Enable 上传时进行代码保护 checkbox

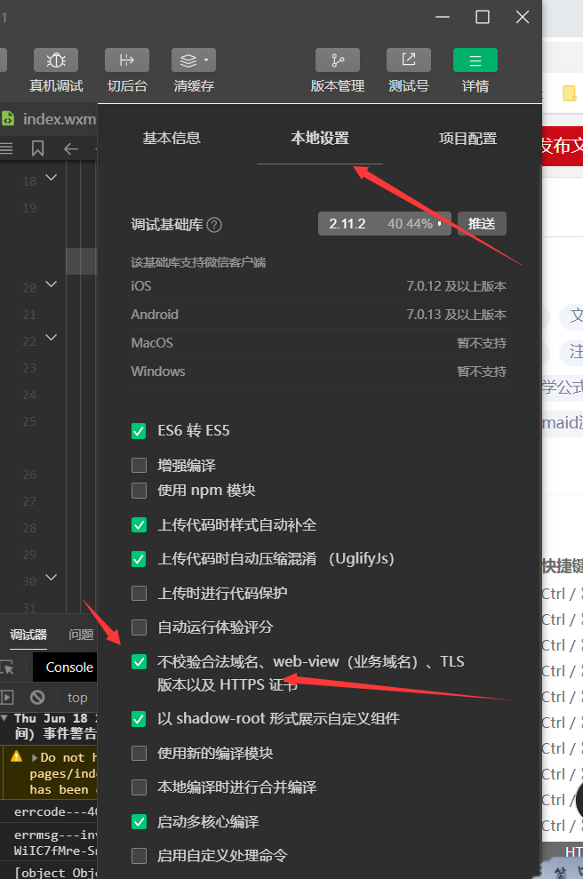[139, 593]
